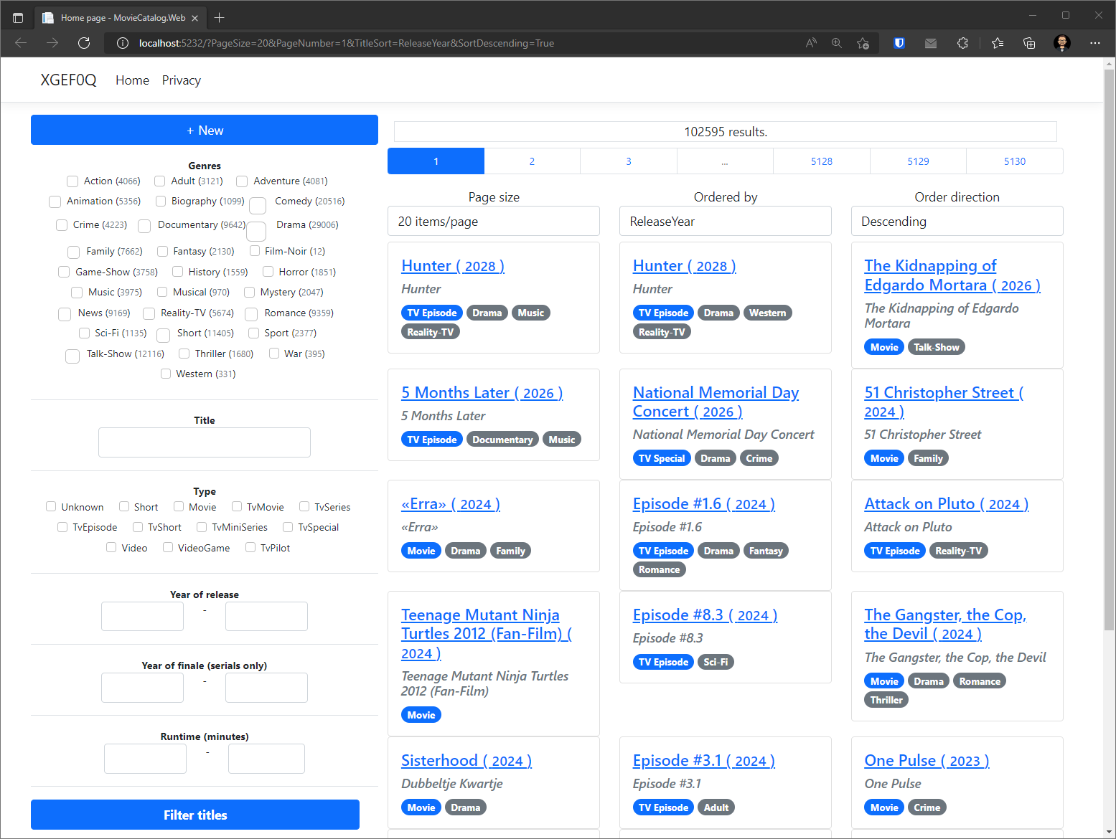Click the user profile avatar icon

[1061, 43]
